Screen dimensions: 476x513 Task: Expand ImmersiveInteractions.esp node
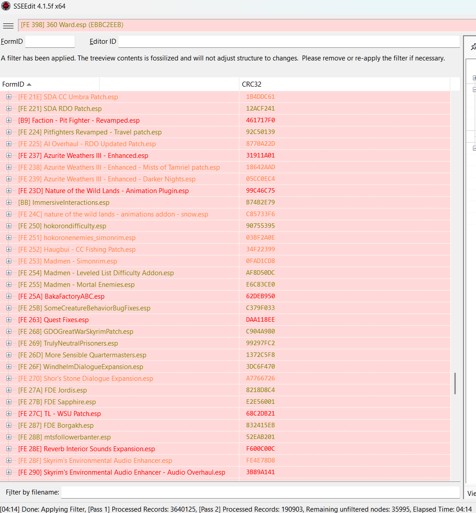pos(9,203)
